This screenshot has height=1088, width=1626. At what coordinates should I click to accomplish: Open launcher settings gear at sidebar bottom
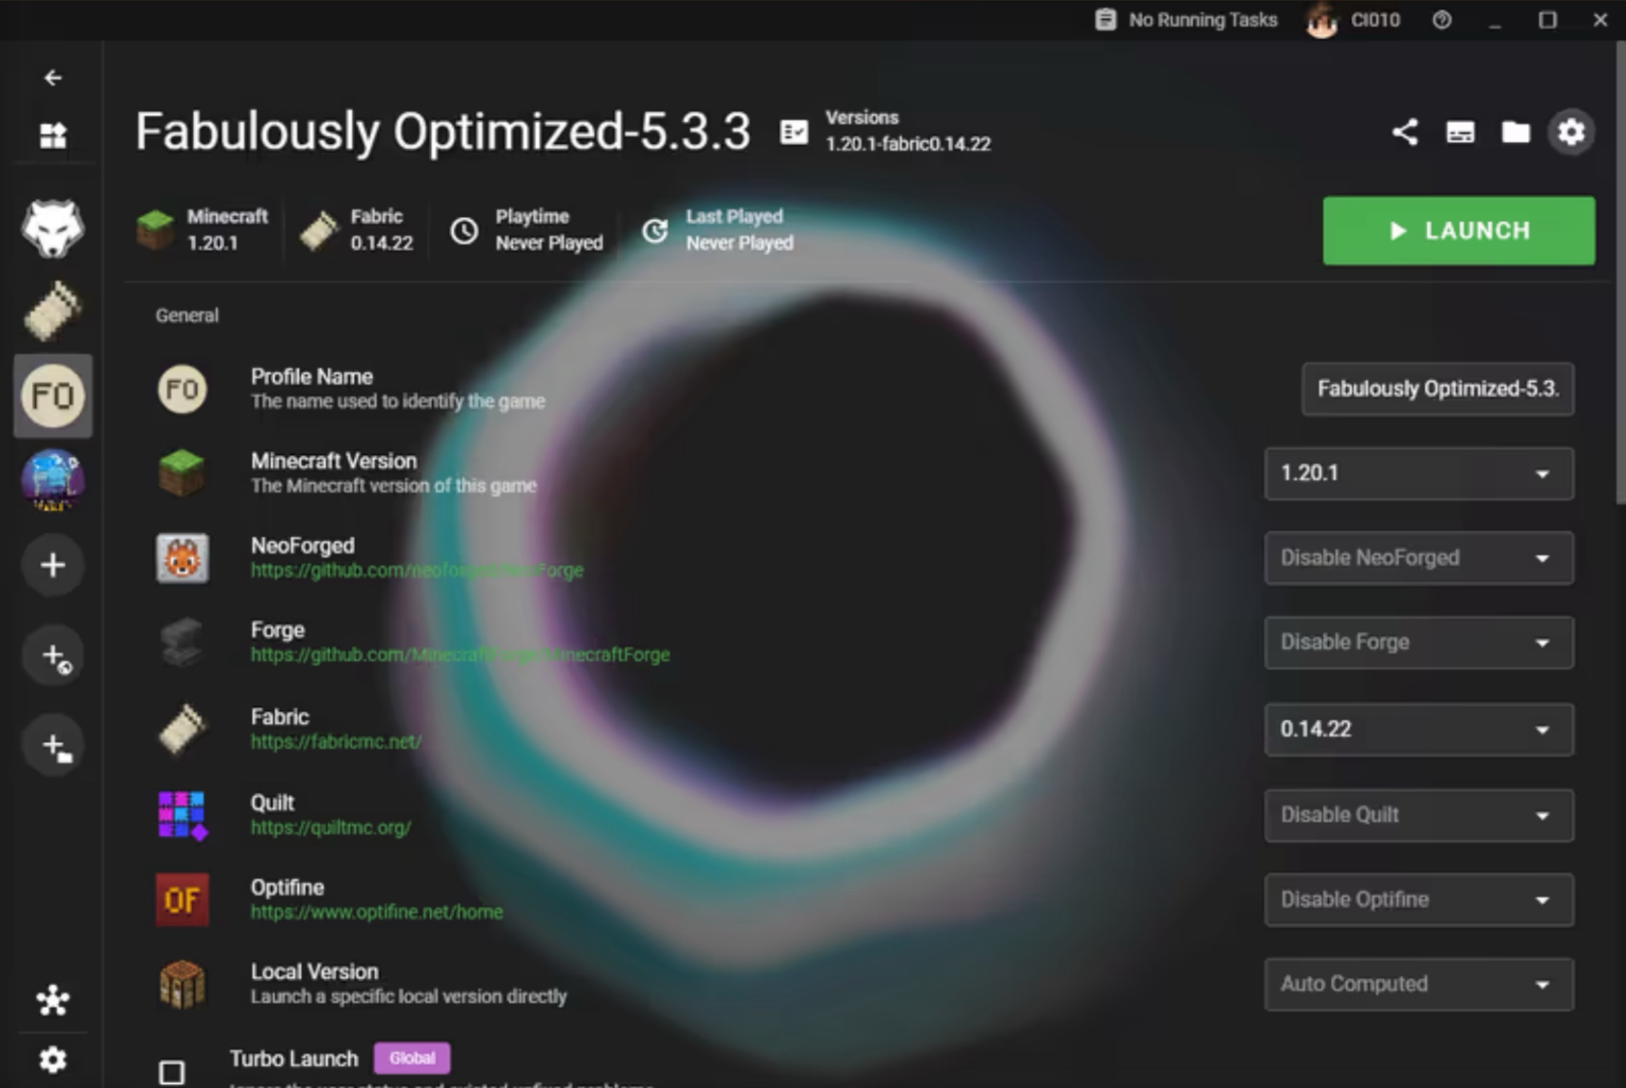(x=52, y=1059)
